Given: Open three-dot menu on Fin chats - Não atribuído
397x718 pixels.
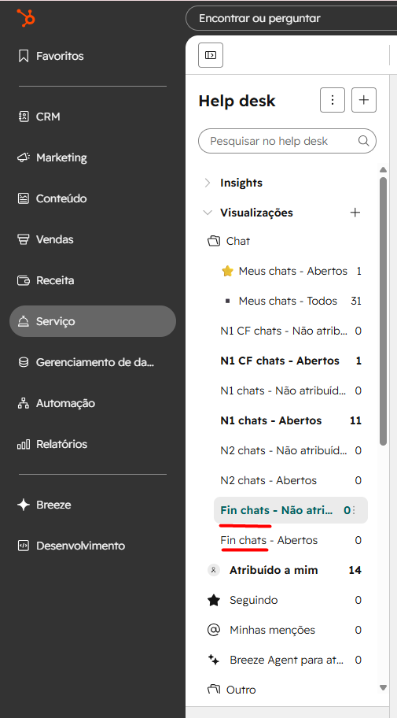Looking at the screenshot, I should click(355, 510).
